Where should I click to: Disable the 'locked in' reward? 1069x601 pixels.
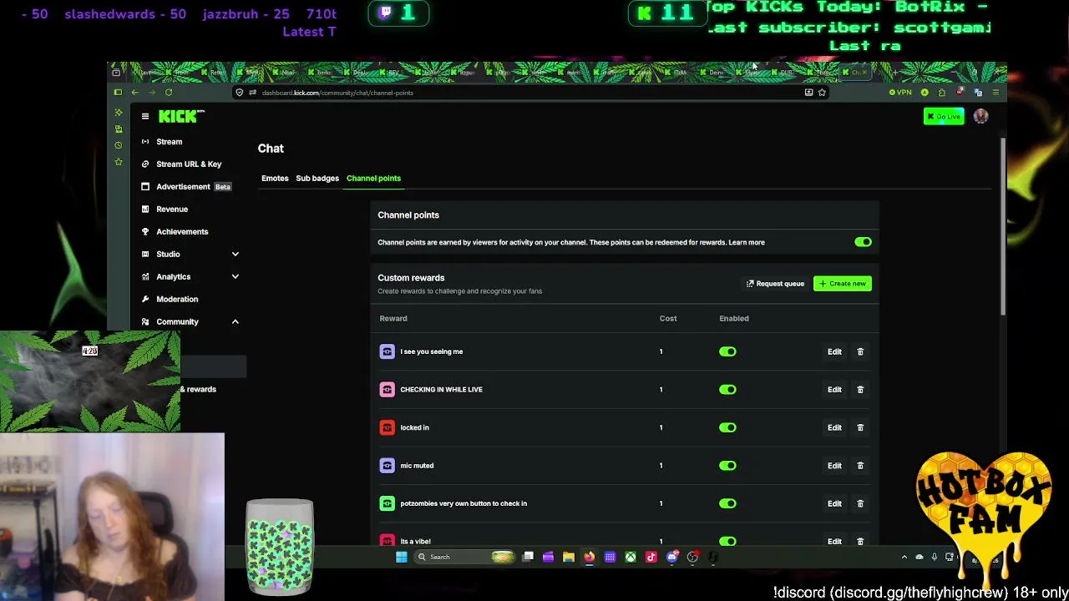point(727,428)
